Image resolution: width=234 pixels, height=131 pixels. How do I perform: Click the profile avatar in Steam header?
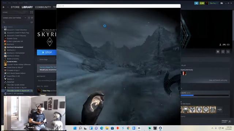(207, 3)
